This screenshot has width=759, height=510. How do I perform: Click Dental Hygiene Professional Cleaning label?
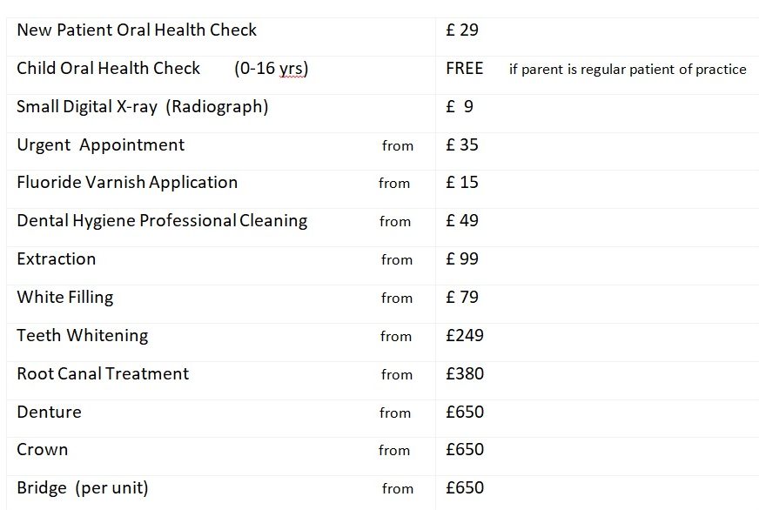(x=162, y=221)
